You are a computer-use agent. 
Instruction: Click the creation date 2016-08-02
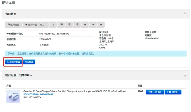(x=45, y=39)
